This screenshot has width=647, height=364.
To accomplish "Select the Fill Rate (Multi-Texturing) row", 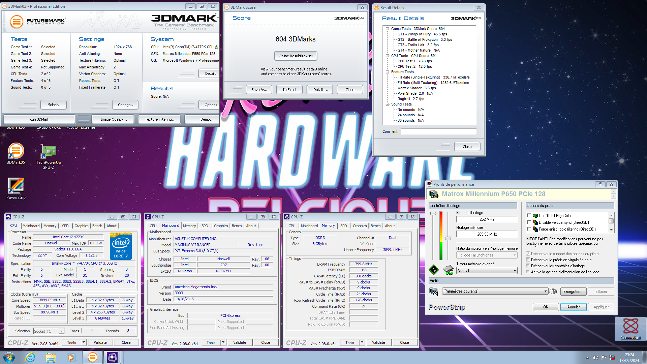I will pyautogui.click(x=433, y=83).
